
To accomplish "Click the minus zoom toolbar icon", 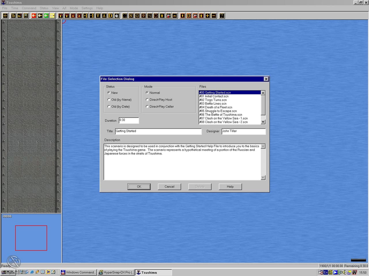I will (x=214, y=16).
